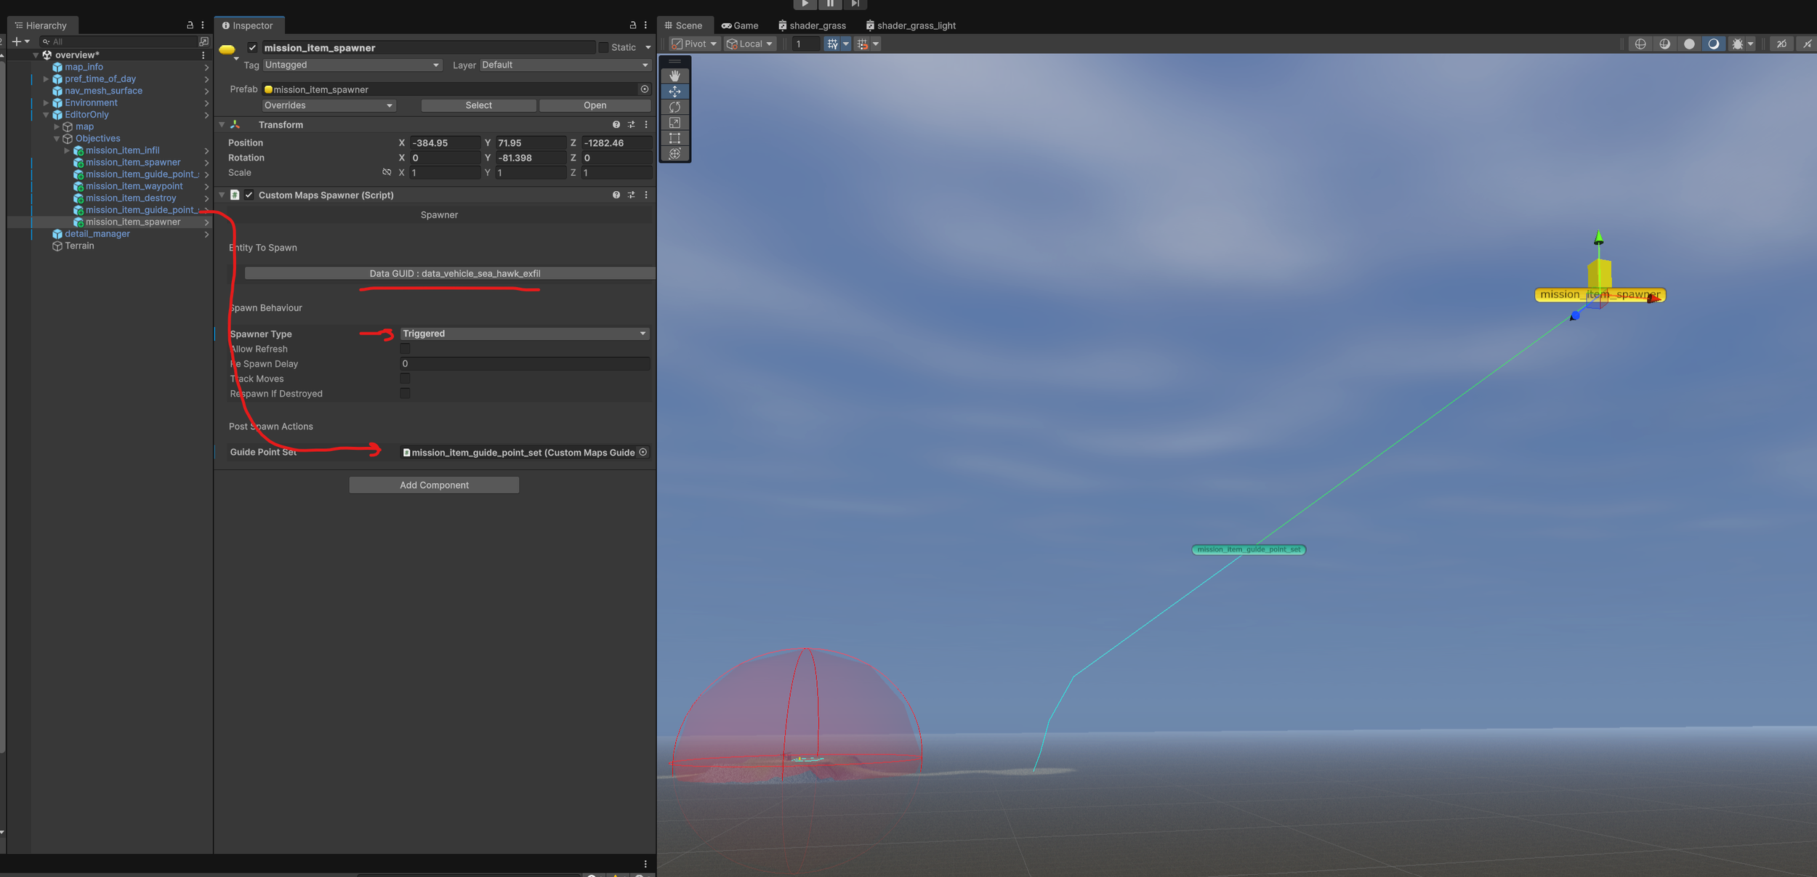
Task: Select the Rotate tool in scene toolbar
Action: (x=674, y=107)
